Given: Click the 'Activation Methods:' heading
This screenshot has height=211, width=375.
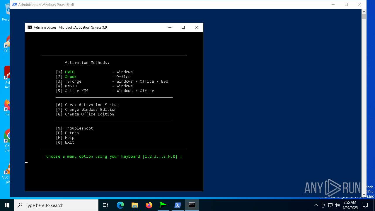Looking at the screenshot, I should (x=87, y=62).
